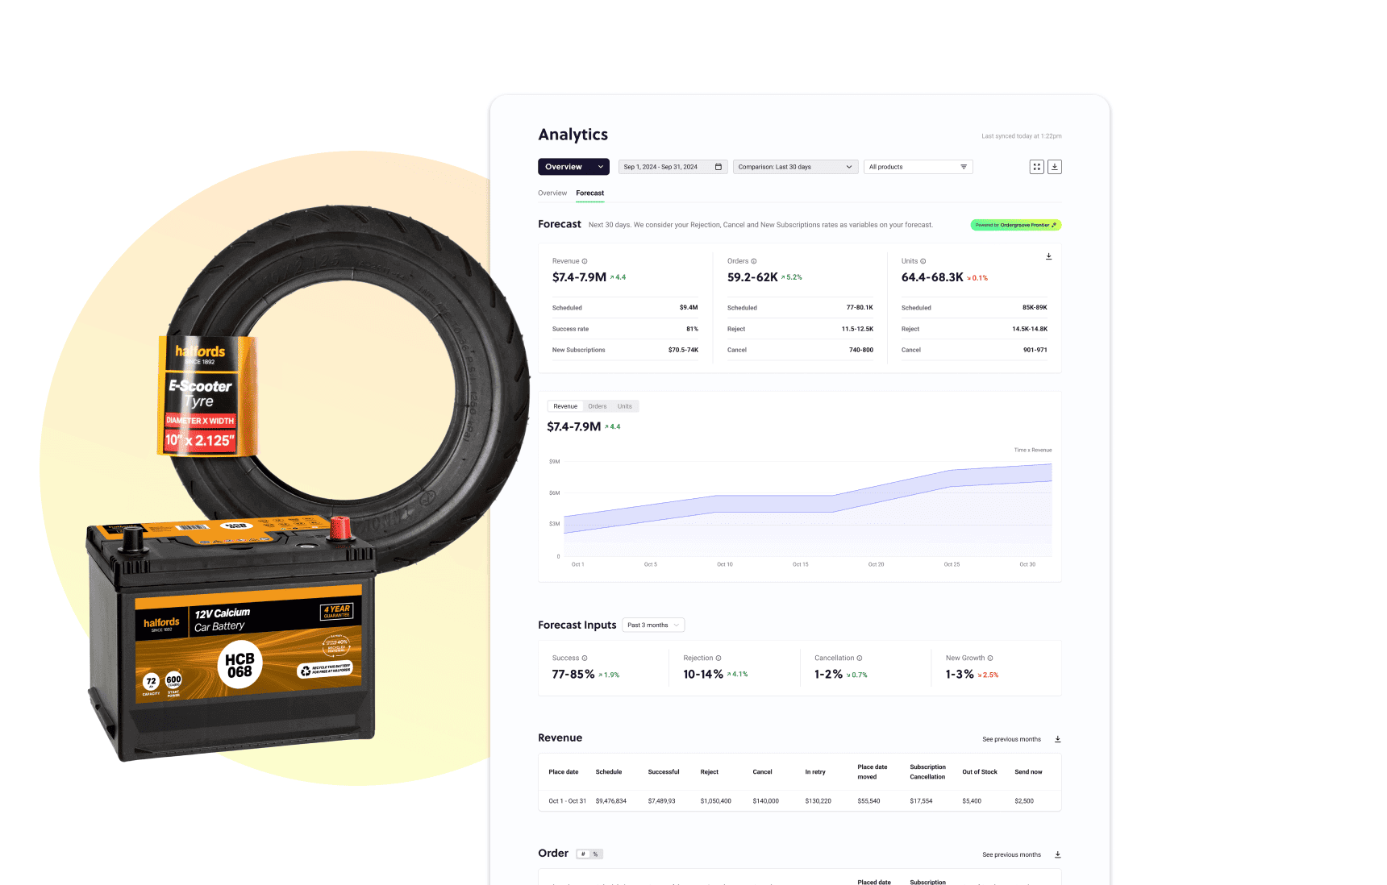Click the 64.4-68.3K Units forecast figure
This screenshot has height=885, width=1387.
point(932,277)
